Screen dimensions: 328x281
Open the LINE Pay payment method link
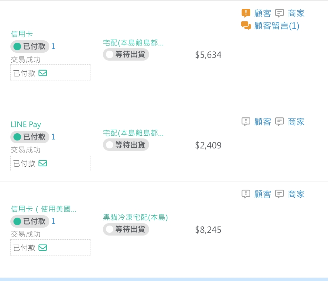tap(26, 124)
